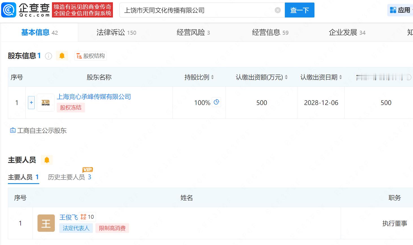The image size is (413, 245).
Task: Open 王俊飞's relationship graph icon showing 10
Action: tap(87, 217)
